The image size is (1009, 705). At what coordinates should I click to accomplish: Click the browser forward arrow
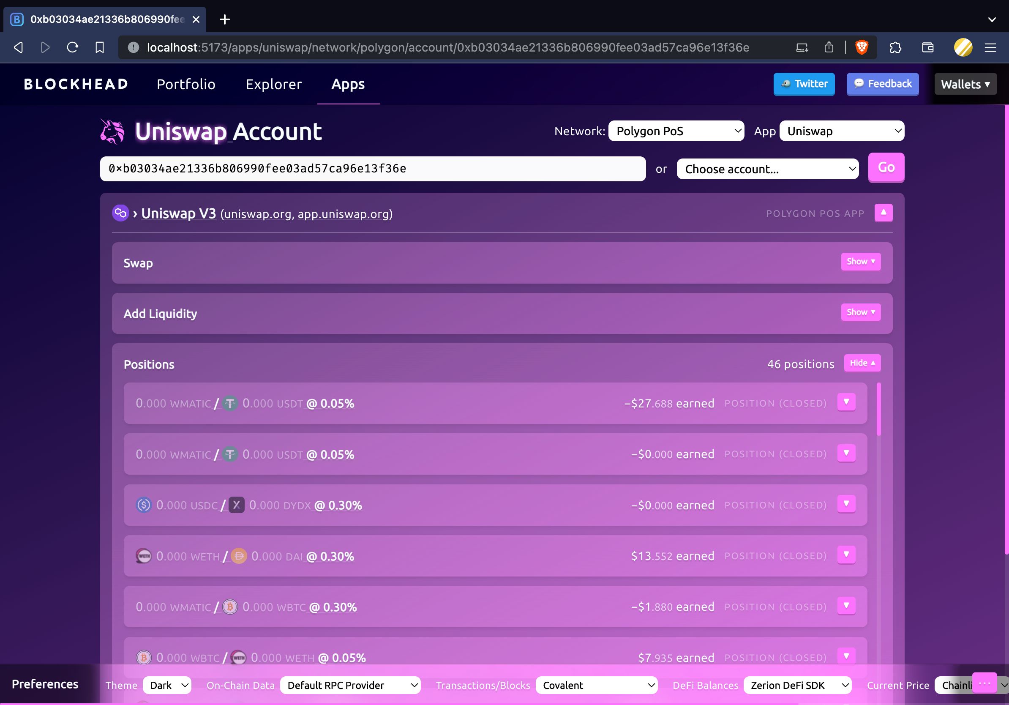[45, 47]
